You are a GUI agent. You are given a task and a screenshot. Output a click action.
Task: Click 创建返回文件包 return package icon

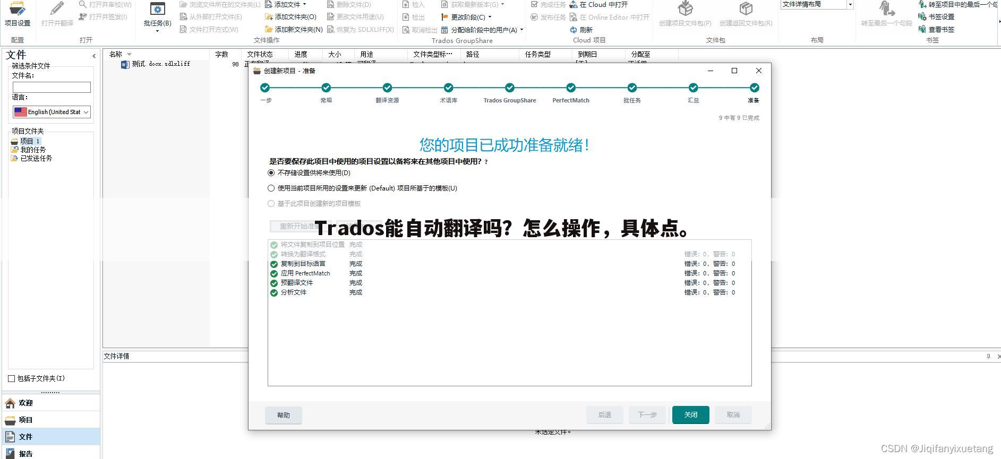click(746, 8)
